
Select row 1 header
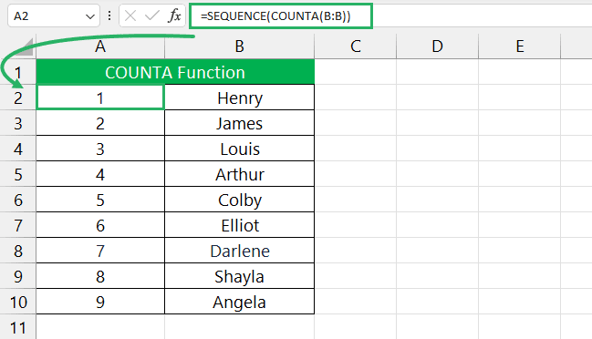tap(17, 72)
